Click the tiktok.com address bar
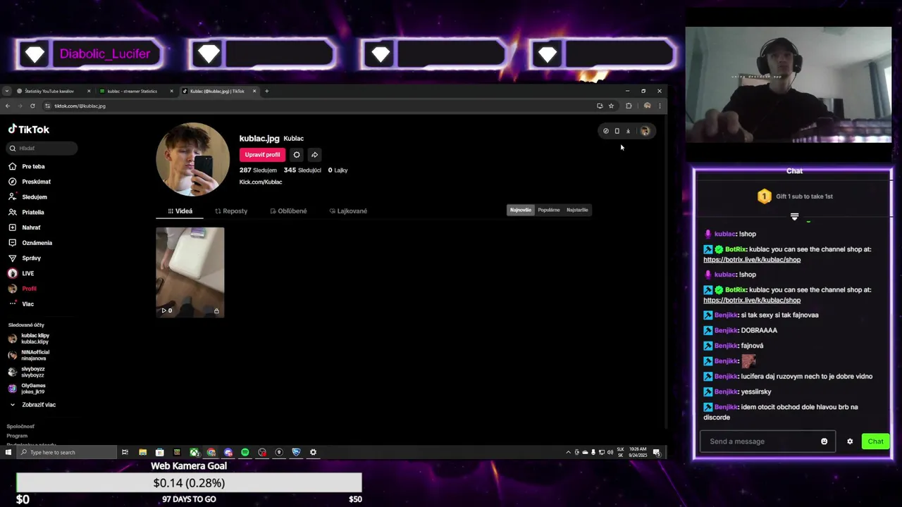Viewport: 902px width, 507px height. tap(317, 106)
